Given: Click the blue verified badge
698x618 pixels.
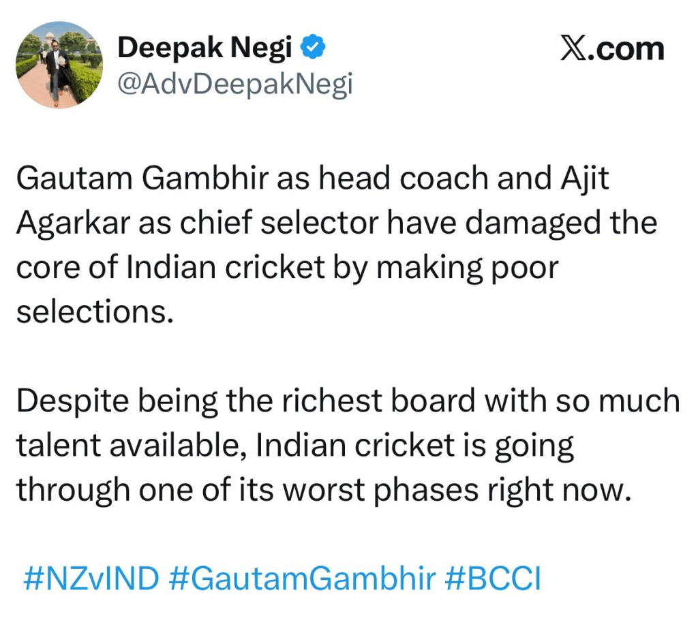Looking at the screenshot, I should (x=313, y=48).
